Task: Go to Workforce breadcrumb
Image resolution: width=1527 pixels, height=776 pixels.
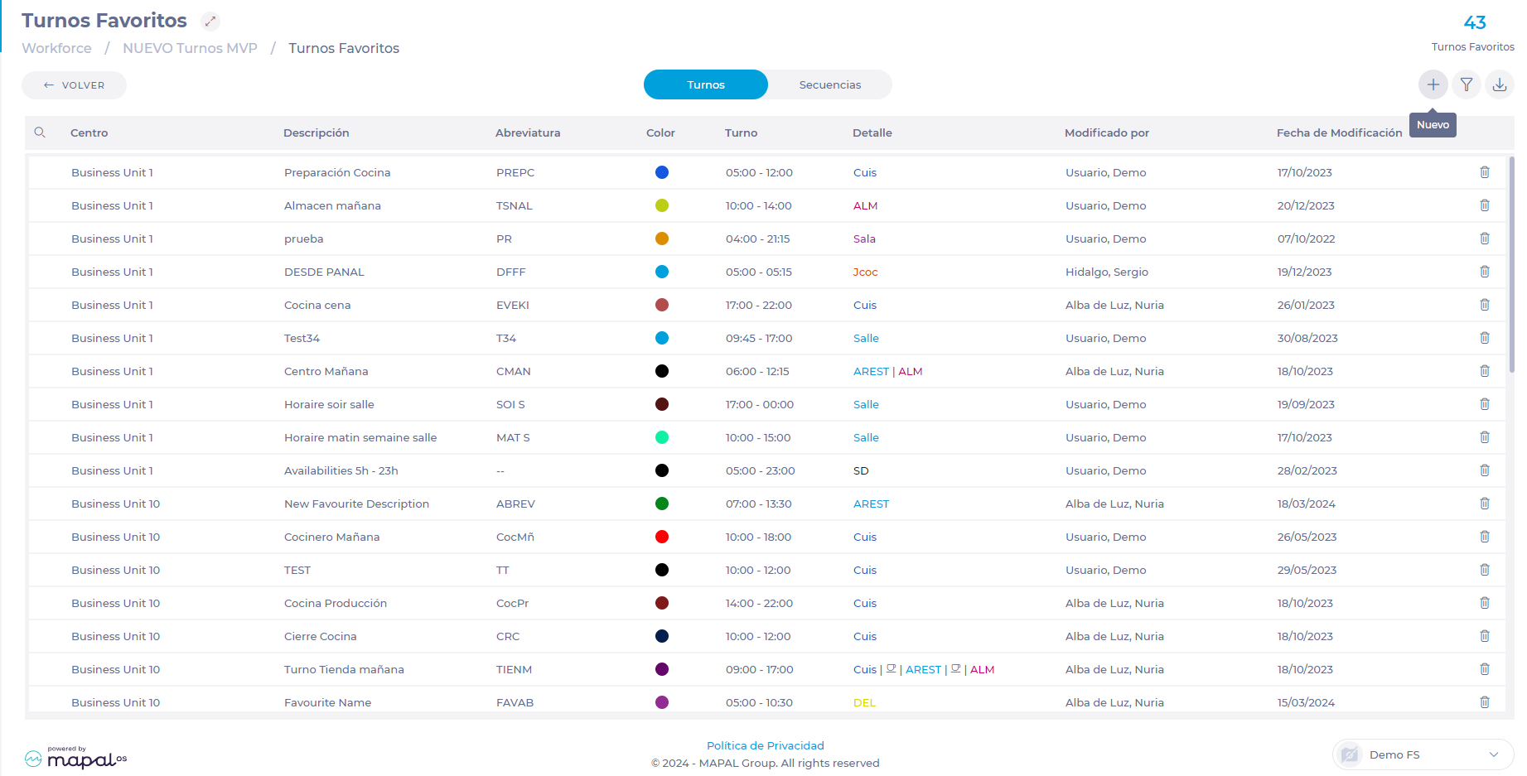Action: coord(56,48)
